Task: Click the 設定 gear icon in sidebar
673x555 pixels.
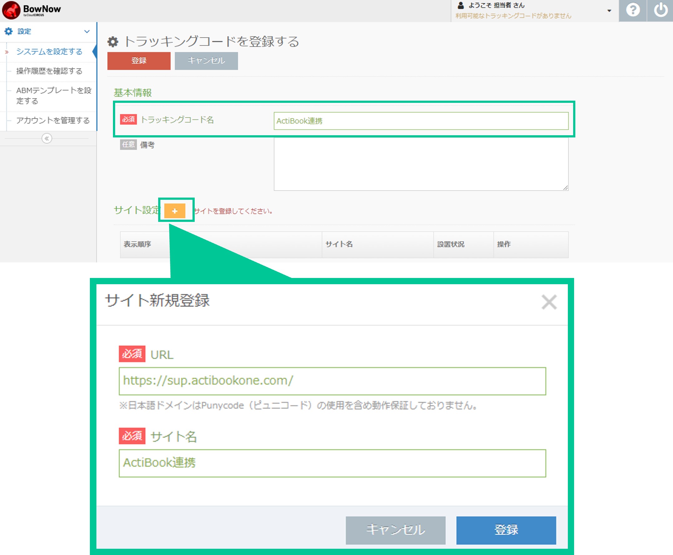Action: (x=9, y=31)
